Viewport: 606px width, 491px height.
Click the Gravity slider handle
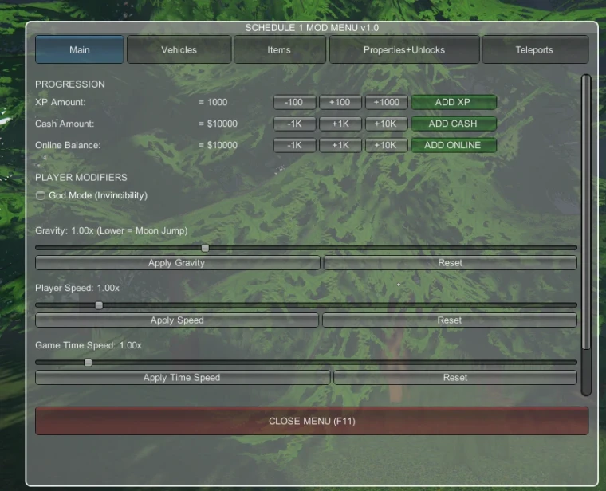click(x=205, y=248)
